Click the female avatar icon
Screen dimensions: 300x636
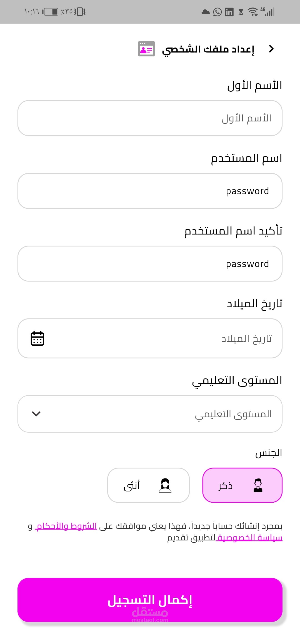[x=165, y=485]
